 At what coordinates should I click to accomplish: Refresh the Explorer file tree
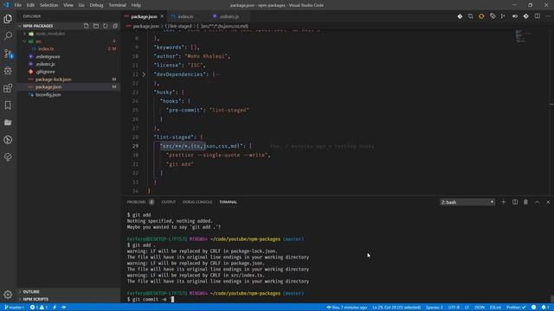pyautogui.click(x=106, y=26)
